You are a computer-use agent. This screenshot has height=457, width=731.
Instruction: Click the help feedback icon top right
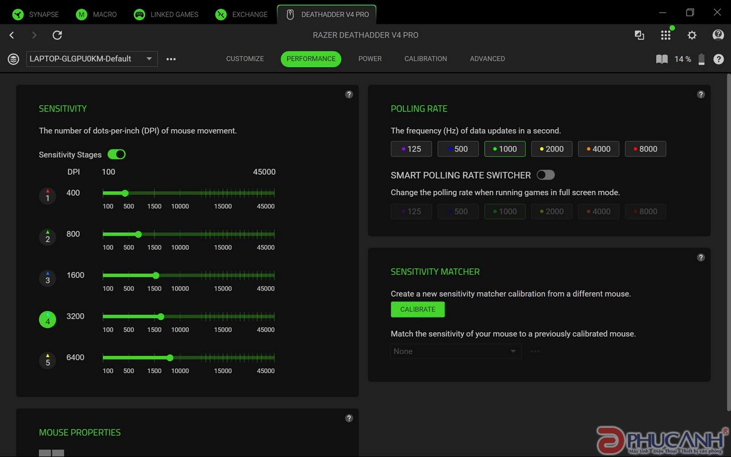[x=718, y=35]
